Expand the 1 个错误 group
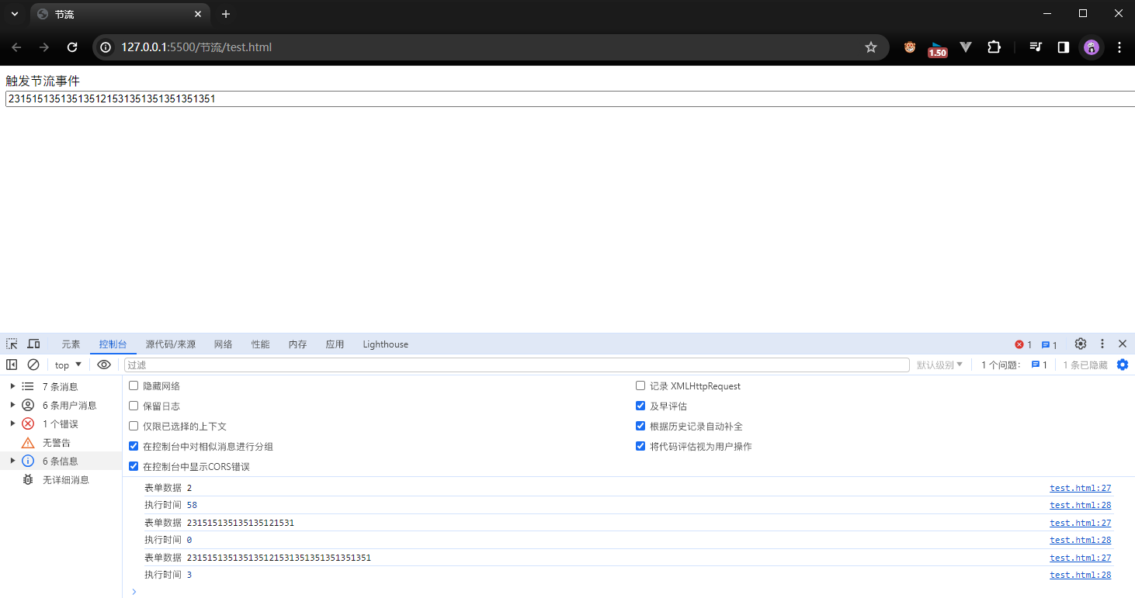Screen dimensions: 1135x598 tap(12, 423)
